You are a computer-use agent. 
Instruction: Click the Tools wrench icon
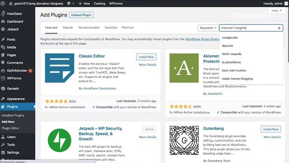(3, 145)
